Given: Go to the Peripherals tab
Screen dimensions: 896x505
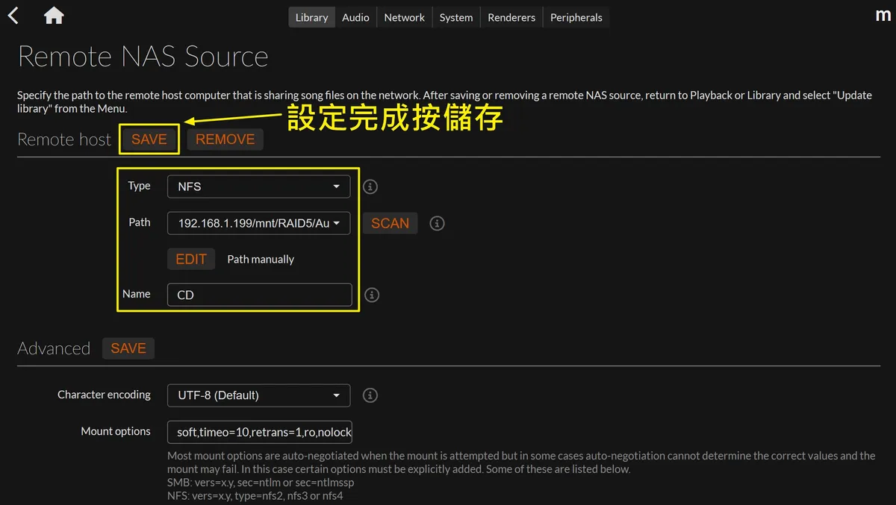Looking at the screenshot, I should click(x=576, y=17).
